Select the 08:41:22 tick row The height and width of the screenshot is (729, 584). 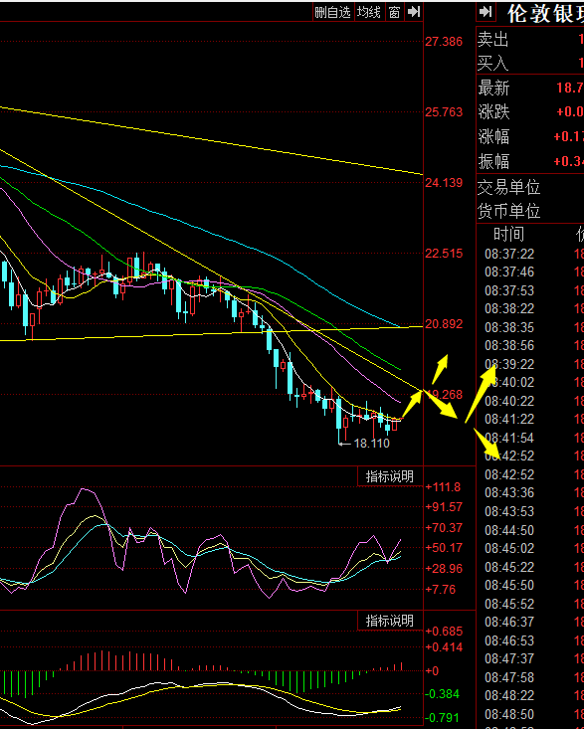[x=530, y=420]
